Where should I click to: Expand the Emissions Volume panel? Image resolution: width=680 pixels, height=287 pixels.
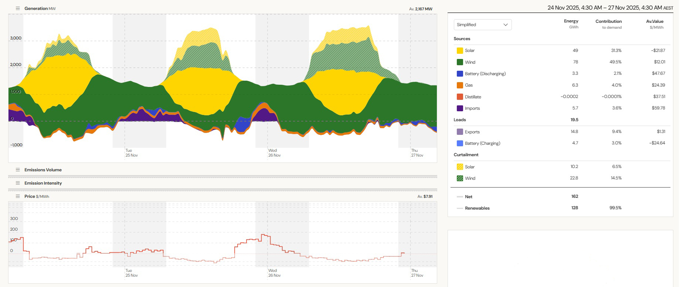[43, 170]
